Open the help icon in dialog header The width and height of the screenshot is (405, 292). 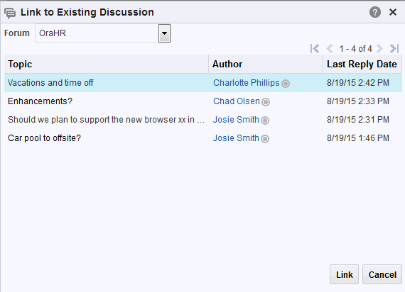tap(374, 12)
